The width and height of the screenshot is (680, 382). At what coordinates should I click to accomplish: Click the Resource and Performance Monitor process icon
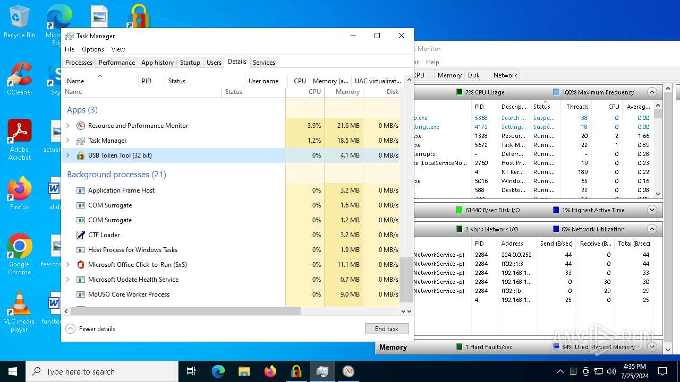coord(81,126)
